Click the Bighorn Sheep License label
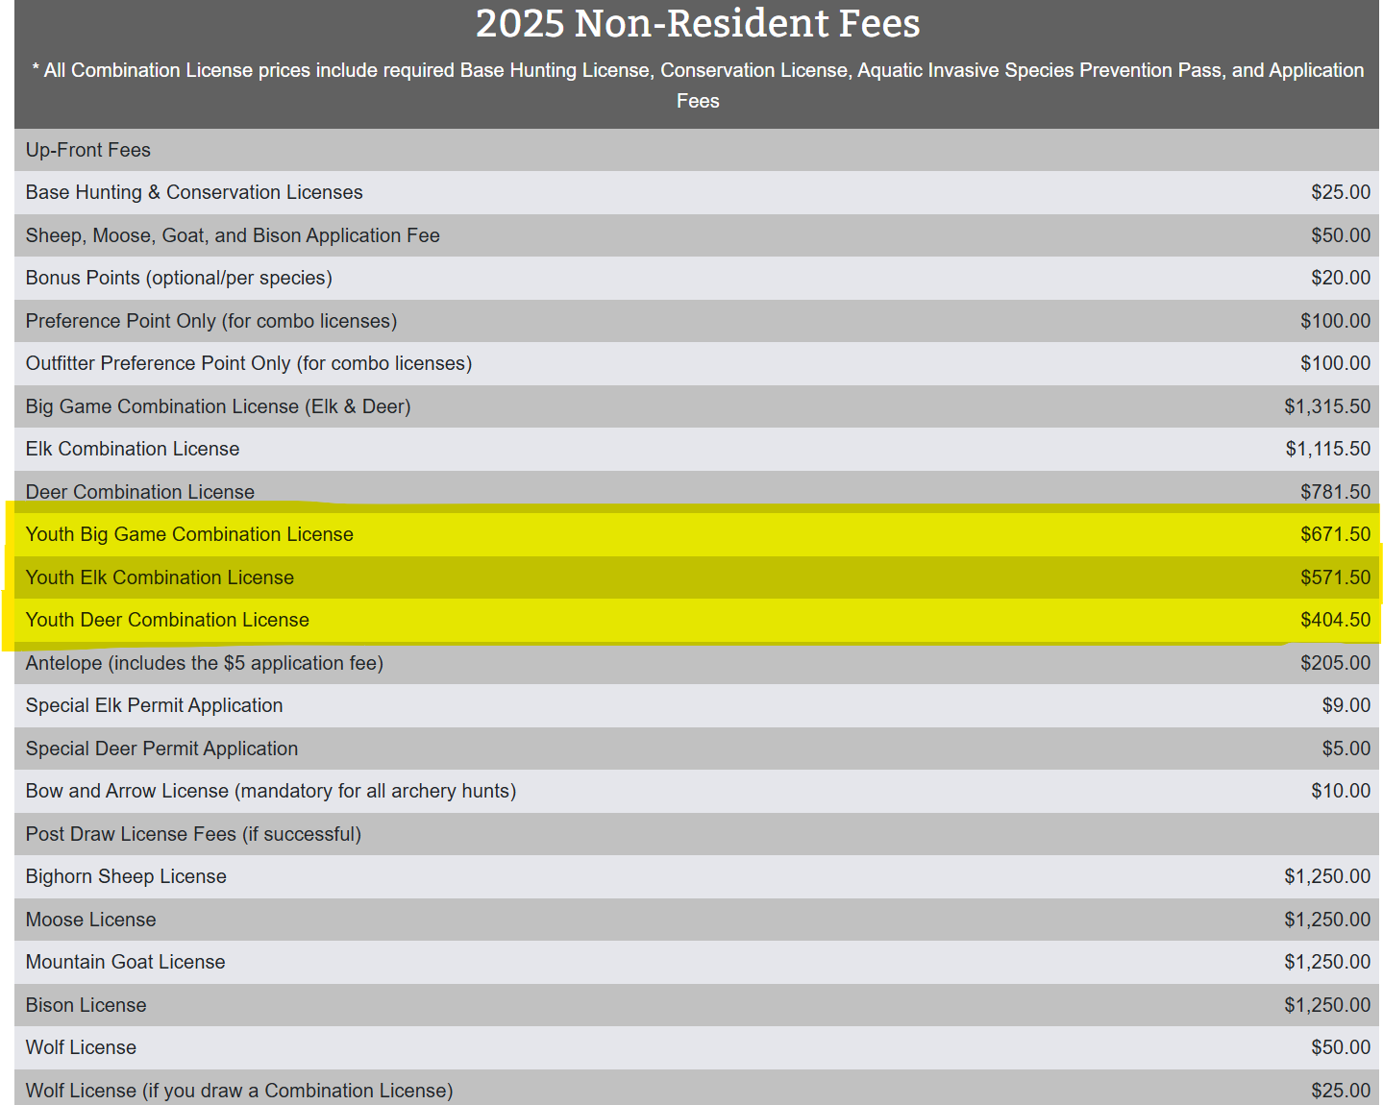1383x1105 pixels. coord(126,876)
